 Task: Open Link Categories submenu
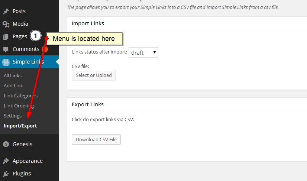click(20, 96)
